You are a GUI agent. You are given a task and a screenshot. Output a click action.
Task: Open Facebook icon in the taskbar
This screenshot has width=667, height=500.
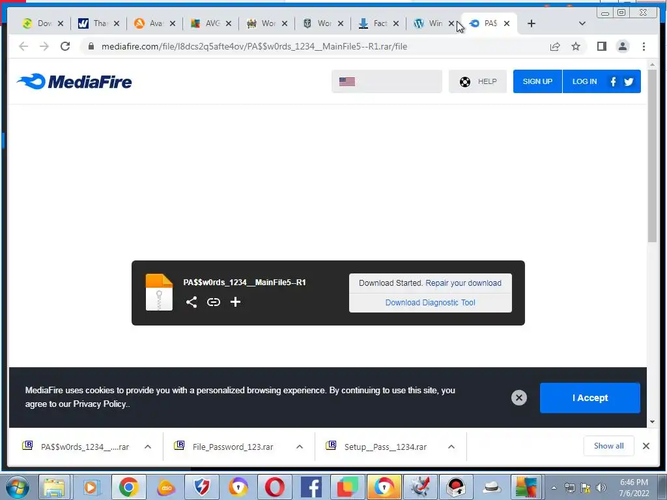311,487
